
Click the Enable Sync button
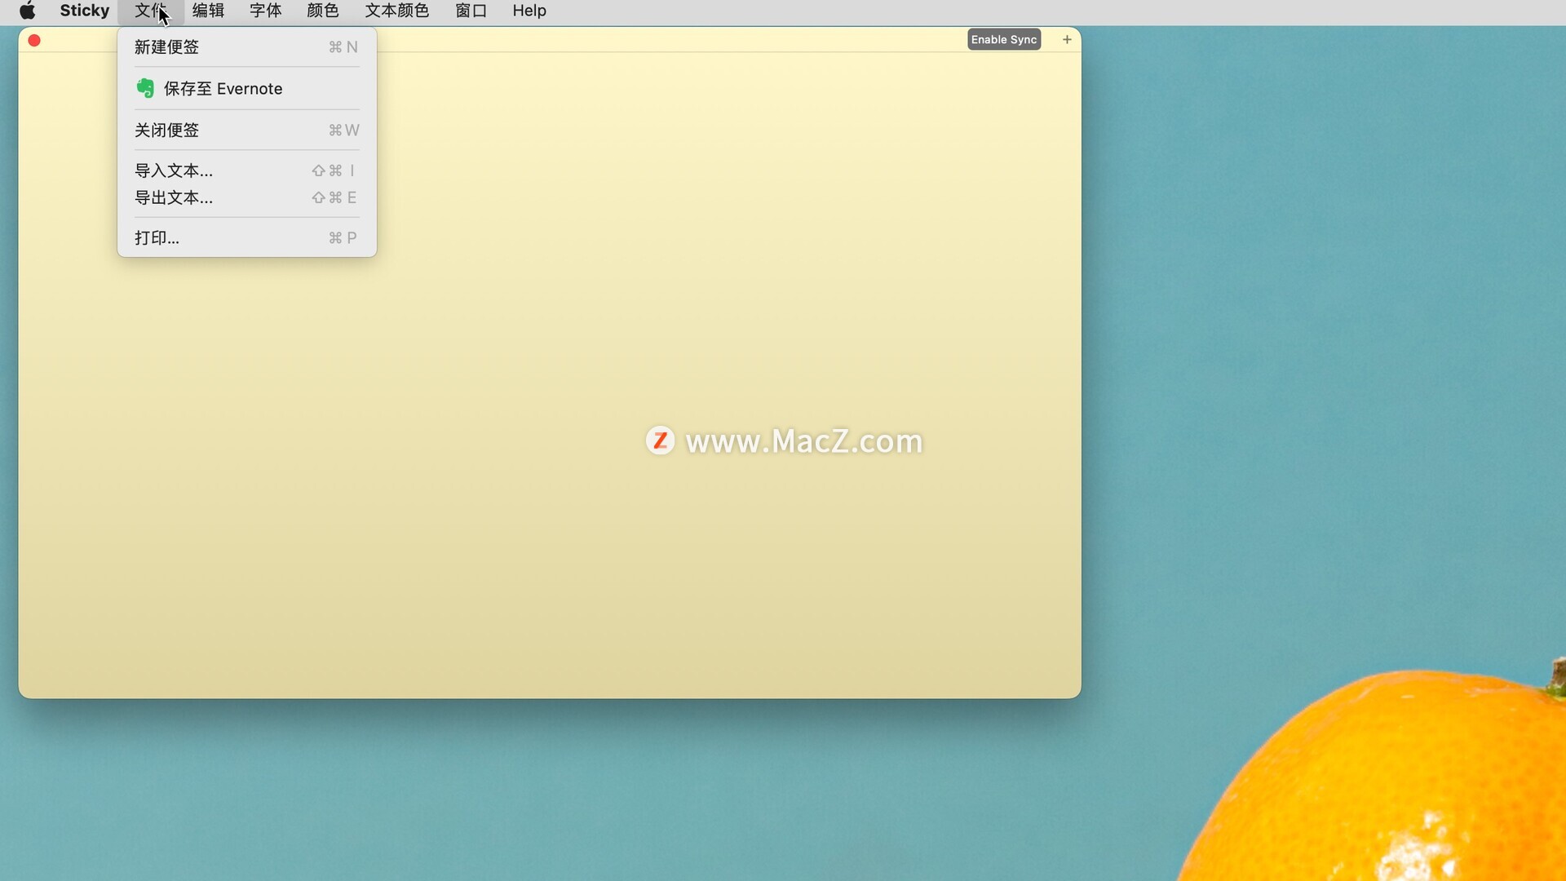[1004, 39]
